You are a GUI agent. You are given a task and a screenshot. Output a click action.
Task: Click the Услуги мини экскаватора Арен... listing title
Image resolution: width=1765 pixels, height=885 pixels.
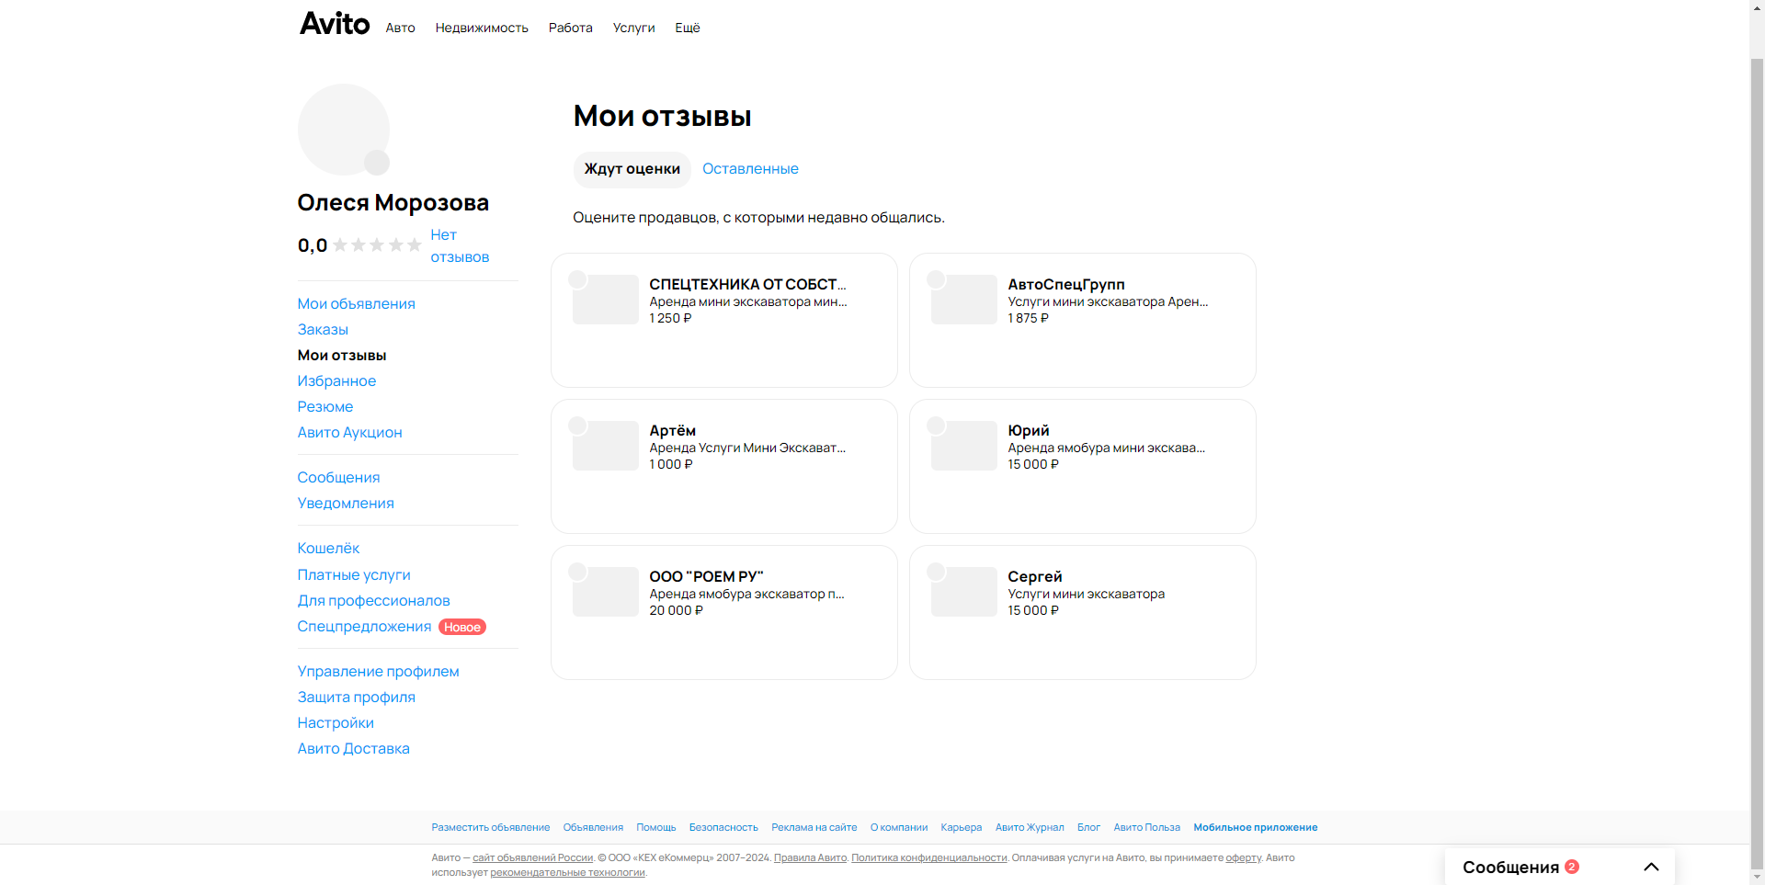(1108, 302)
